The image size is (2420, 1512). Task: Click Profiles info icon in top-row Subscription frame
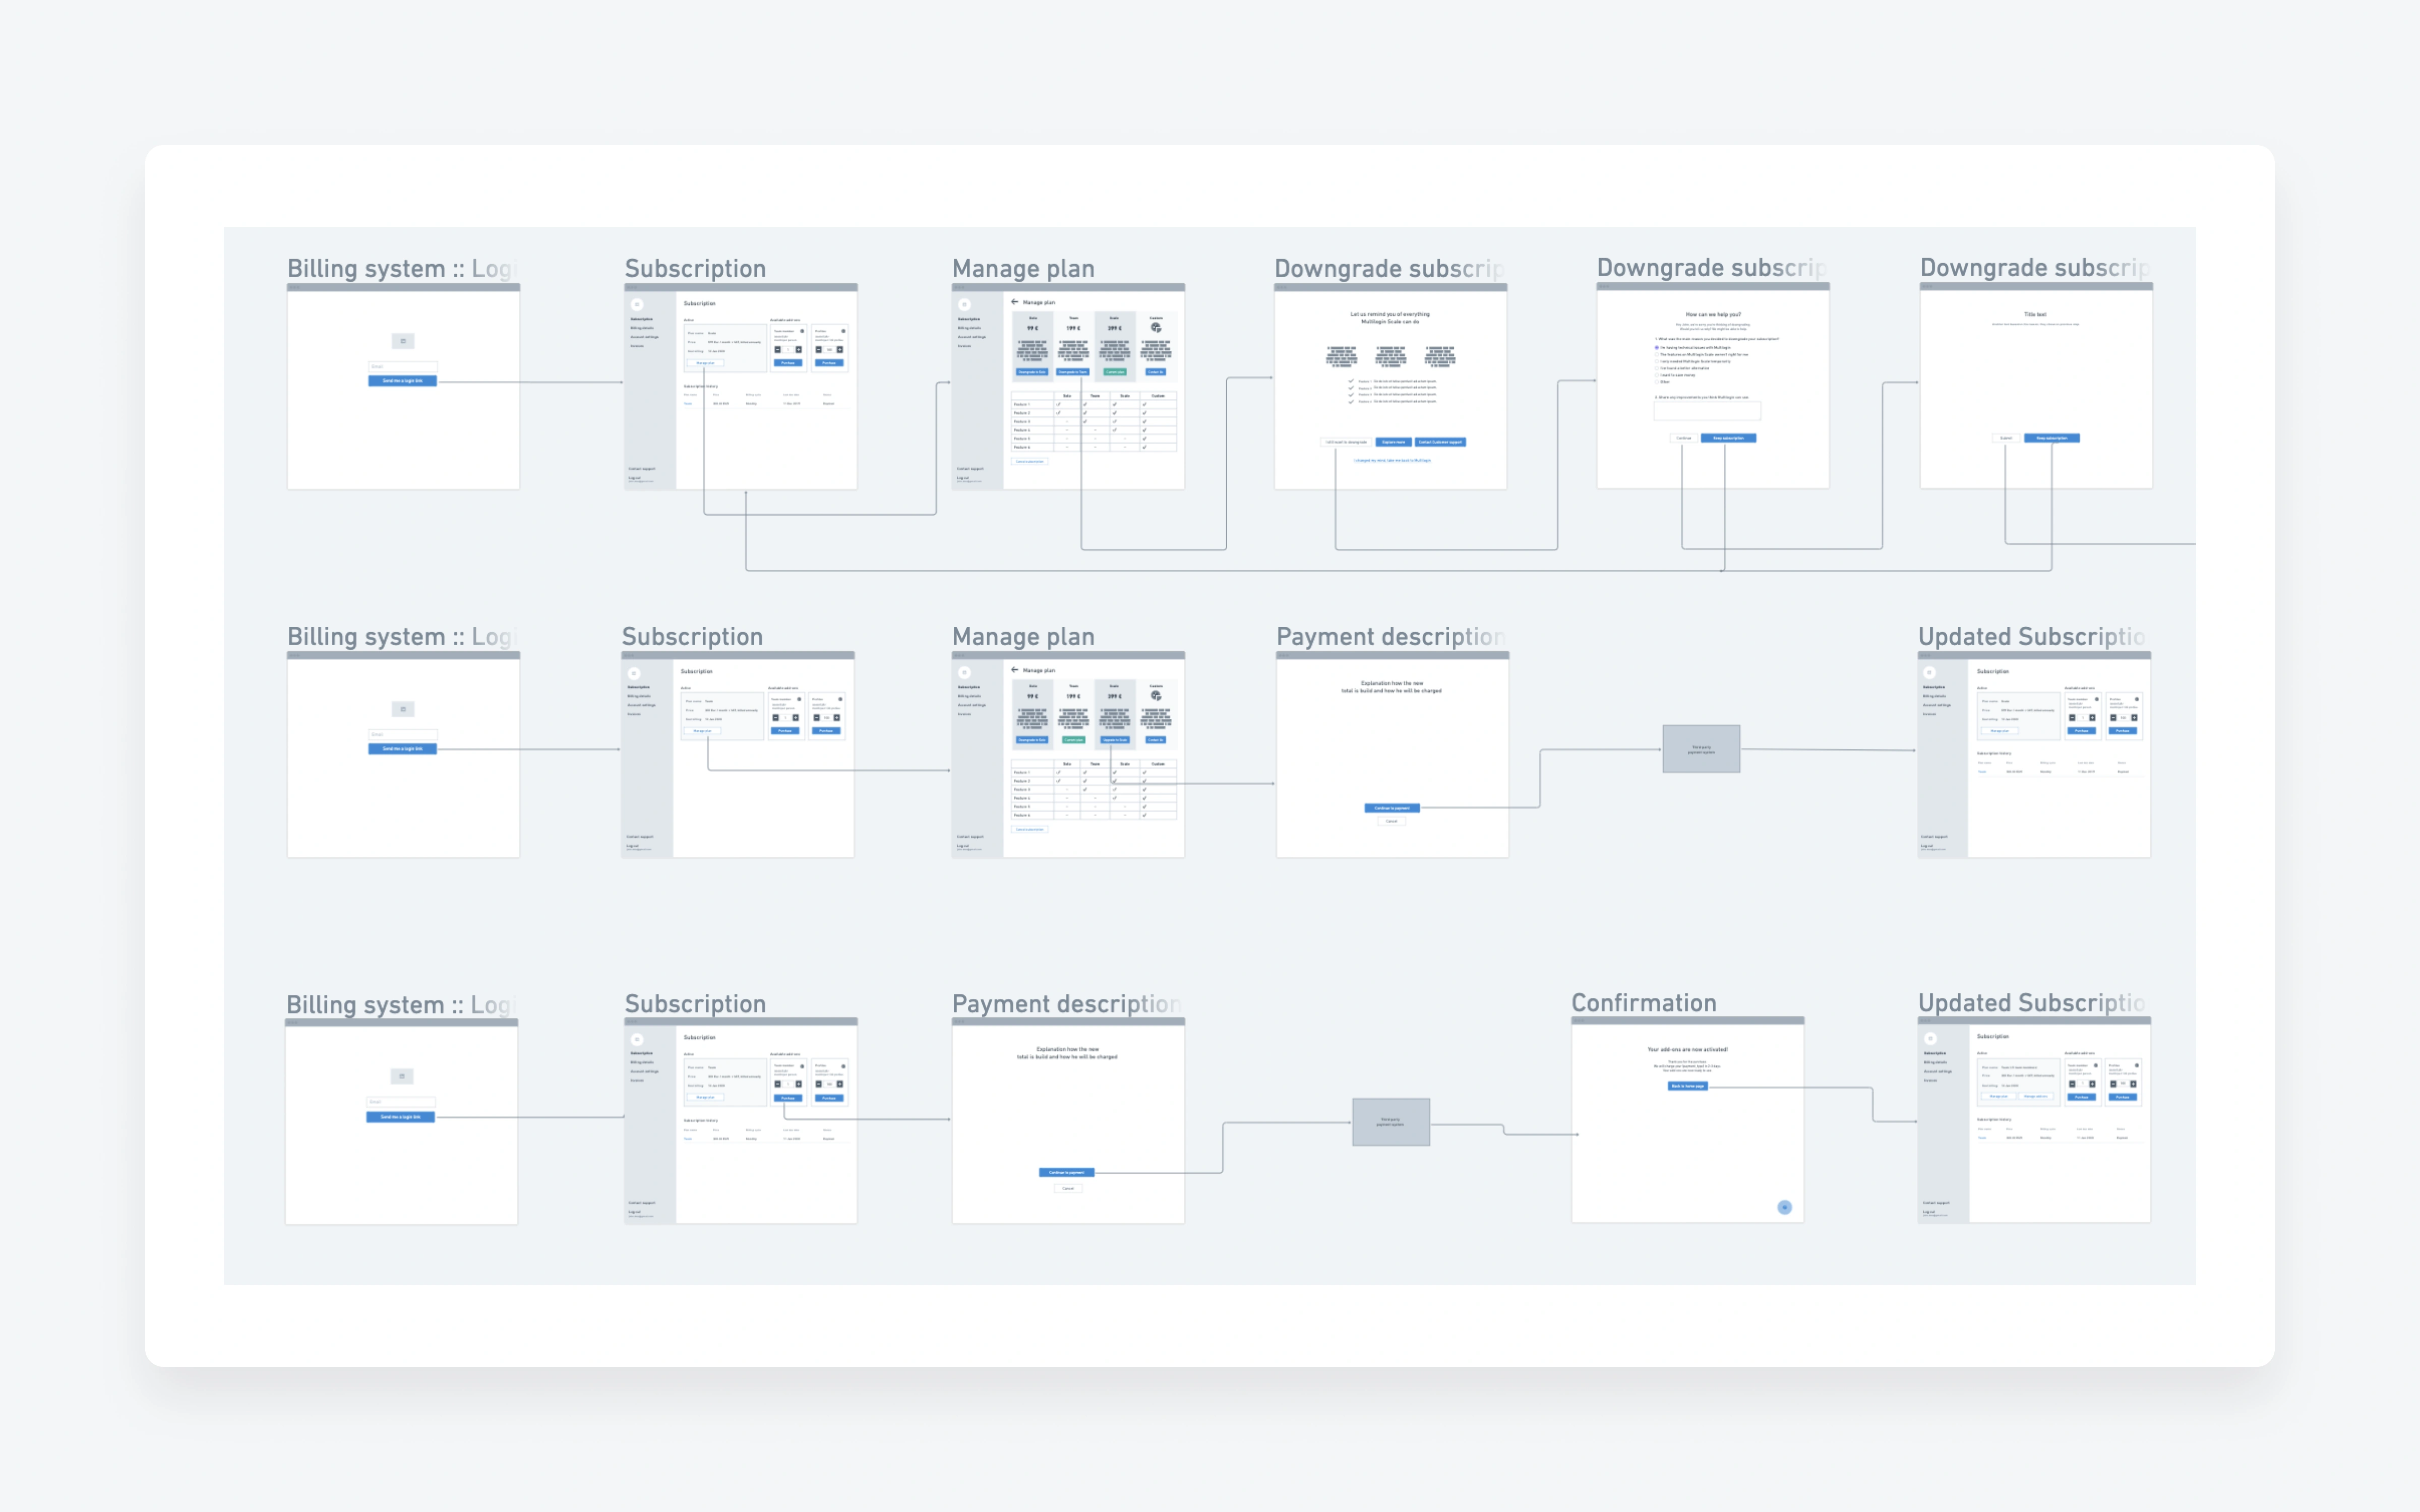(x=843, y=331)
